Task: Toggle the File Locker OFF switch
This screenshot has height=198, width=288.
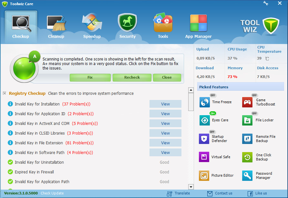Action: [254, 113]
